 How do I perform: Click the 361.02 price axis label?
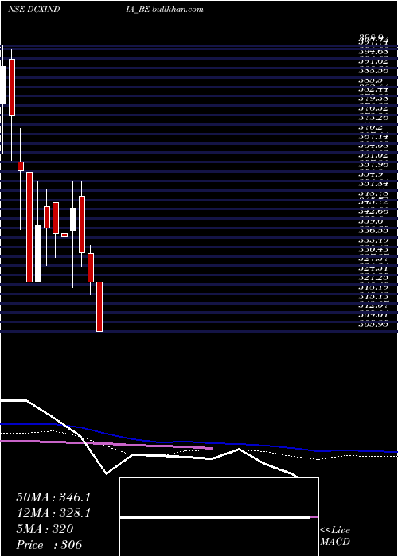point(373,155)
